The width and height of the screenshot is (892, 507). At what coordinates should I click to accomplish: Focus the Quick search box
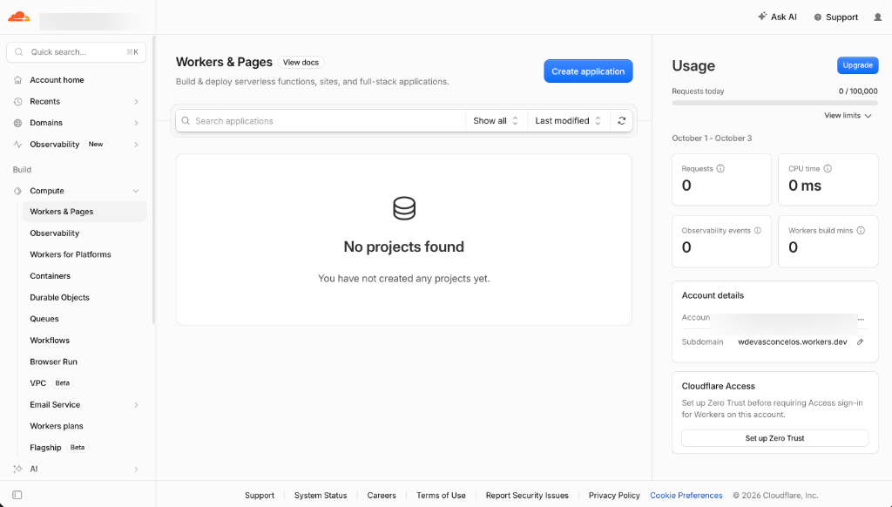tap(77, 51)
